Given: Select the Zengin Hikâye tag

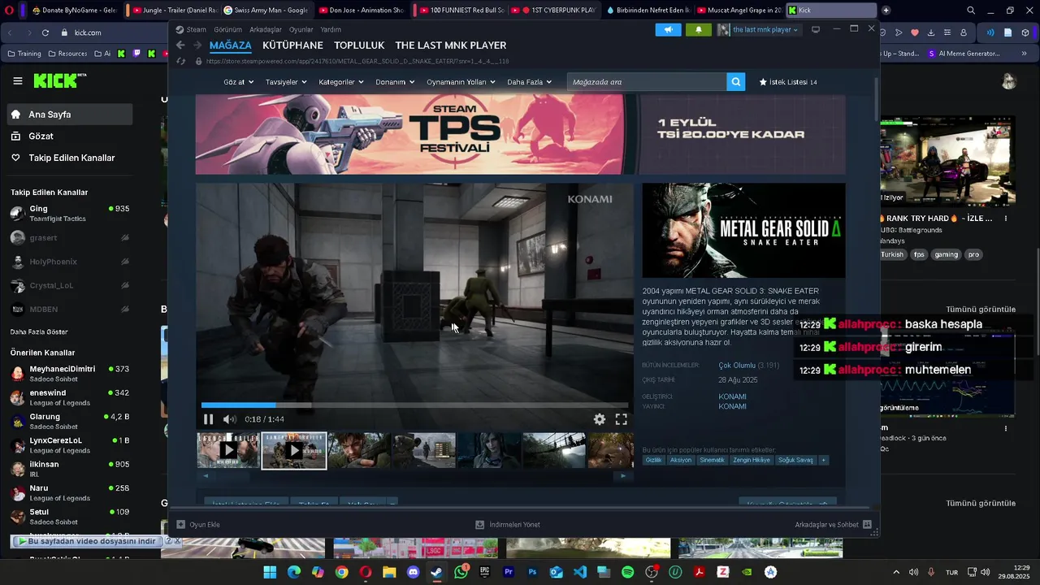Looking at the screenshot, I should (752, 460).
